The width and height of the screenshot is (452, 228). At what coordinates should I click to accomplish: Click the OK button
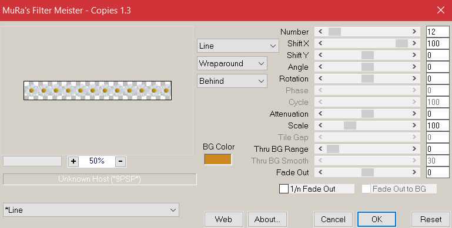click(x=377, y=219)
